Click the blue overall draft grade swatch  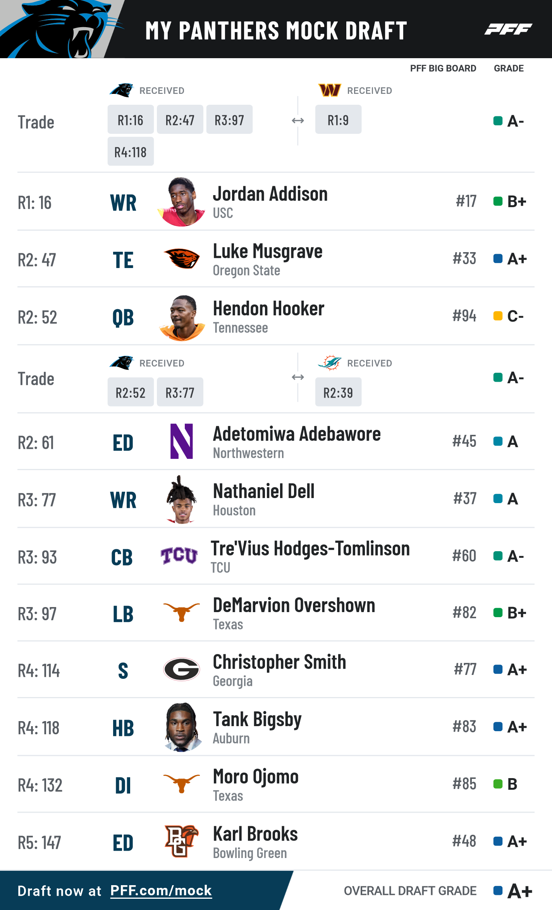click(x=498, y=891)
